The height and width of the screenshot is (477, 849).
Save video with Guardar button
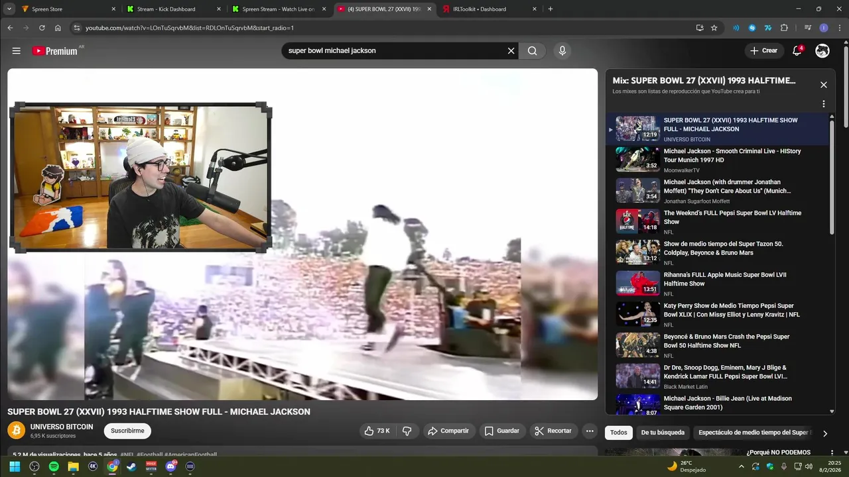point(502,431)
